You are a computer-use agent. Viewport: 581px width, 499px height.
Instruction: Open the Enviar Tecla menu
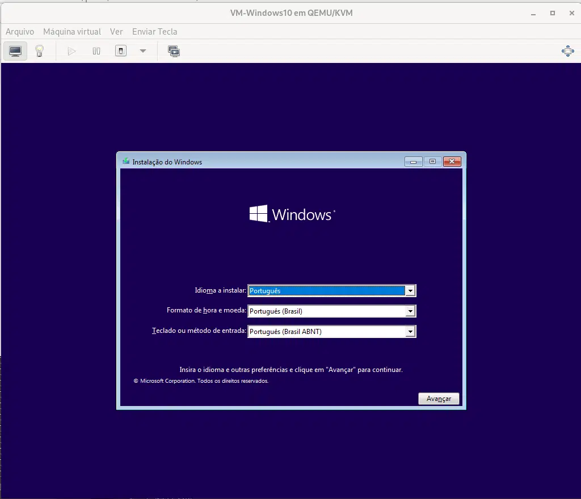point(154,32)
